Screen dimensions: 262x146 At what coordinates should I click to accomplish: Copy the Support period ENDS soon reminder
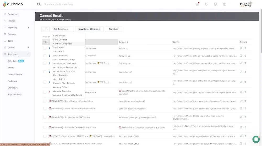click(241, 117)
